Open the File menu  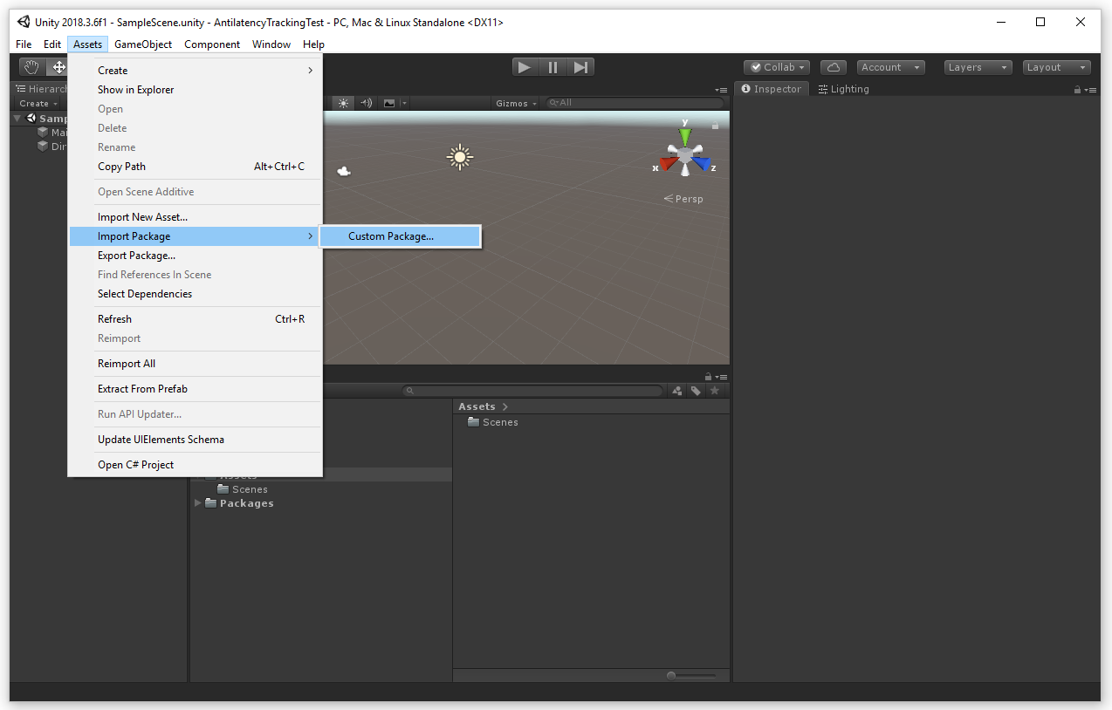click(x=24, y=44)
